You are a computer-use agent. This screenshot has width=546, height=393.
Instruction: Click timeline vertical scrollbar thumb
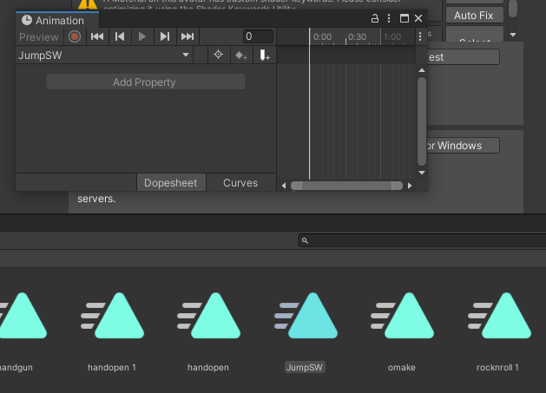[422, 121]
